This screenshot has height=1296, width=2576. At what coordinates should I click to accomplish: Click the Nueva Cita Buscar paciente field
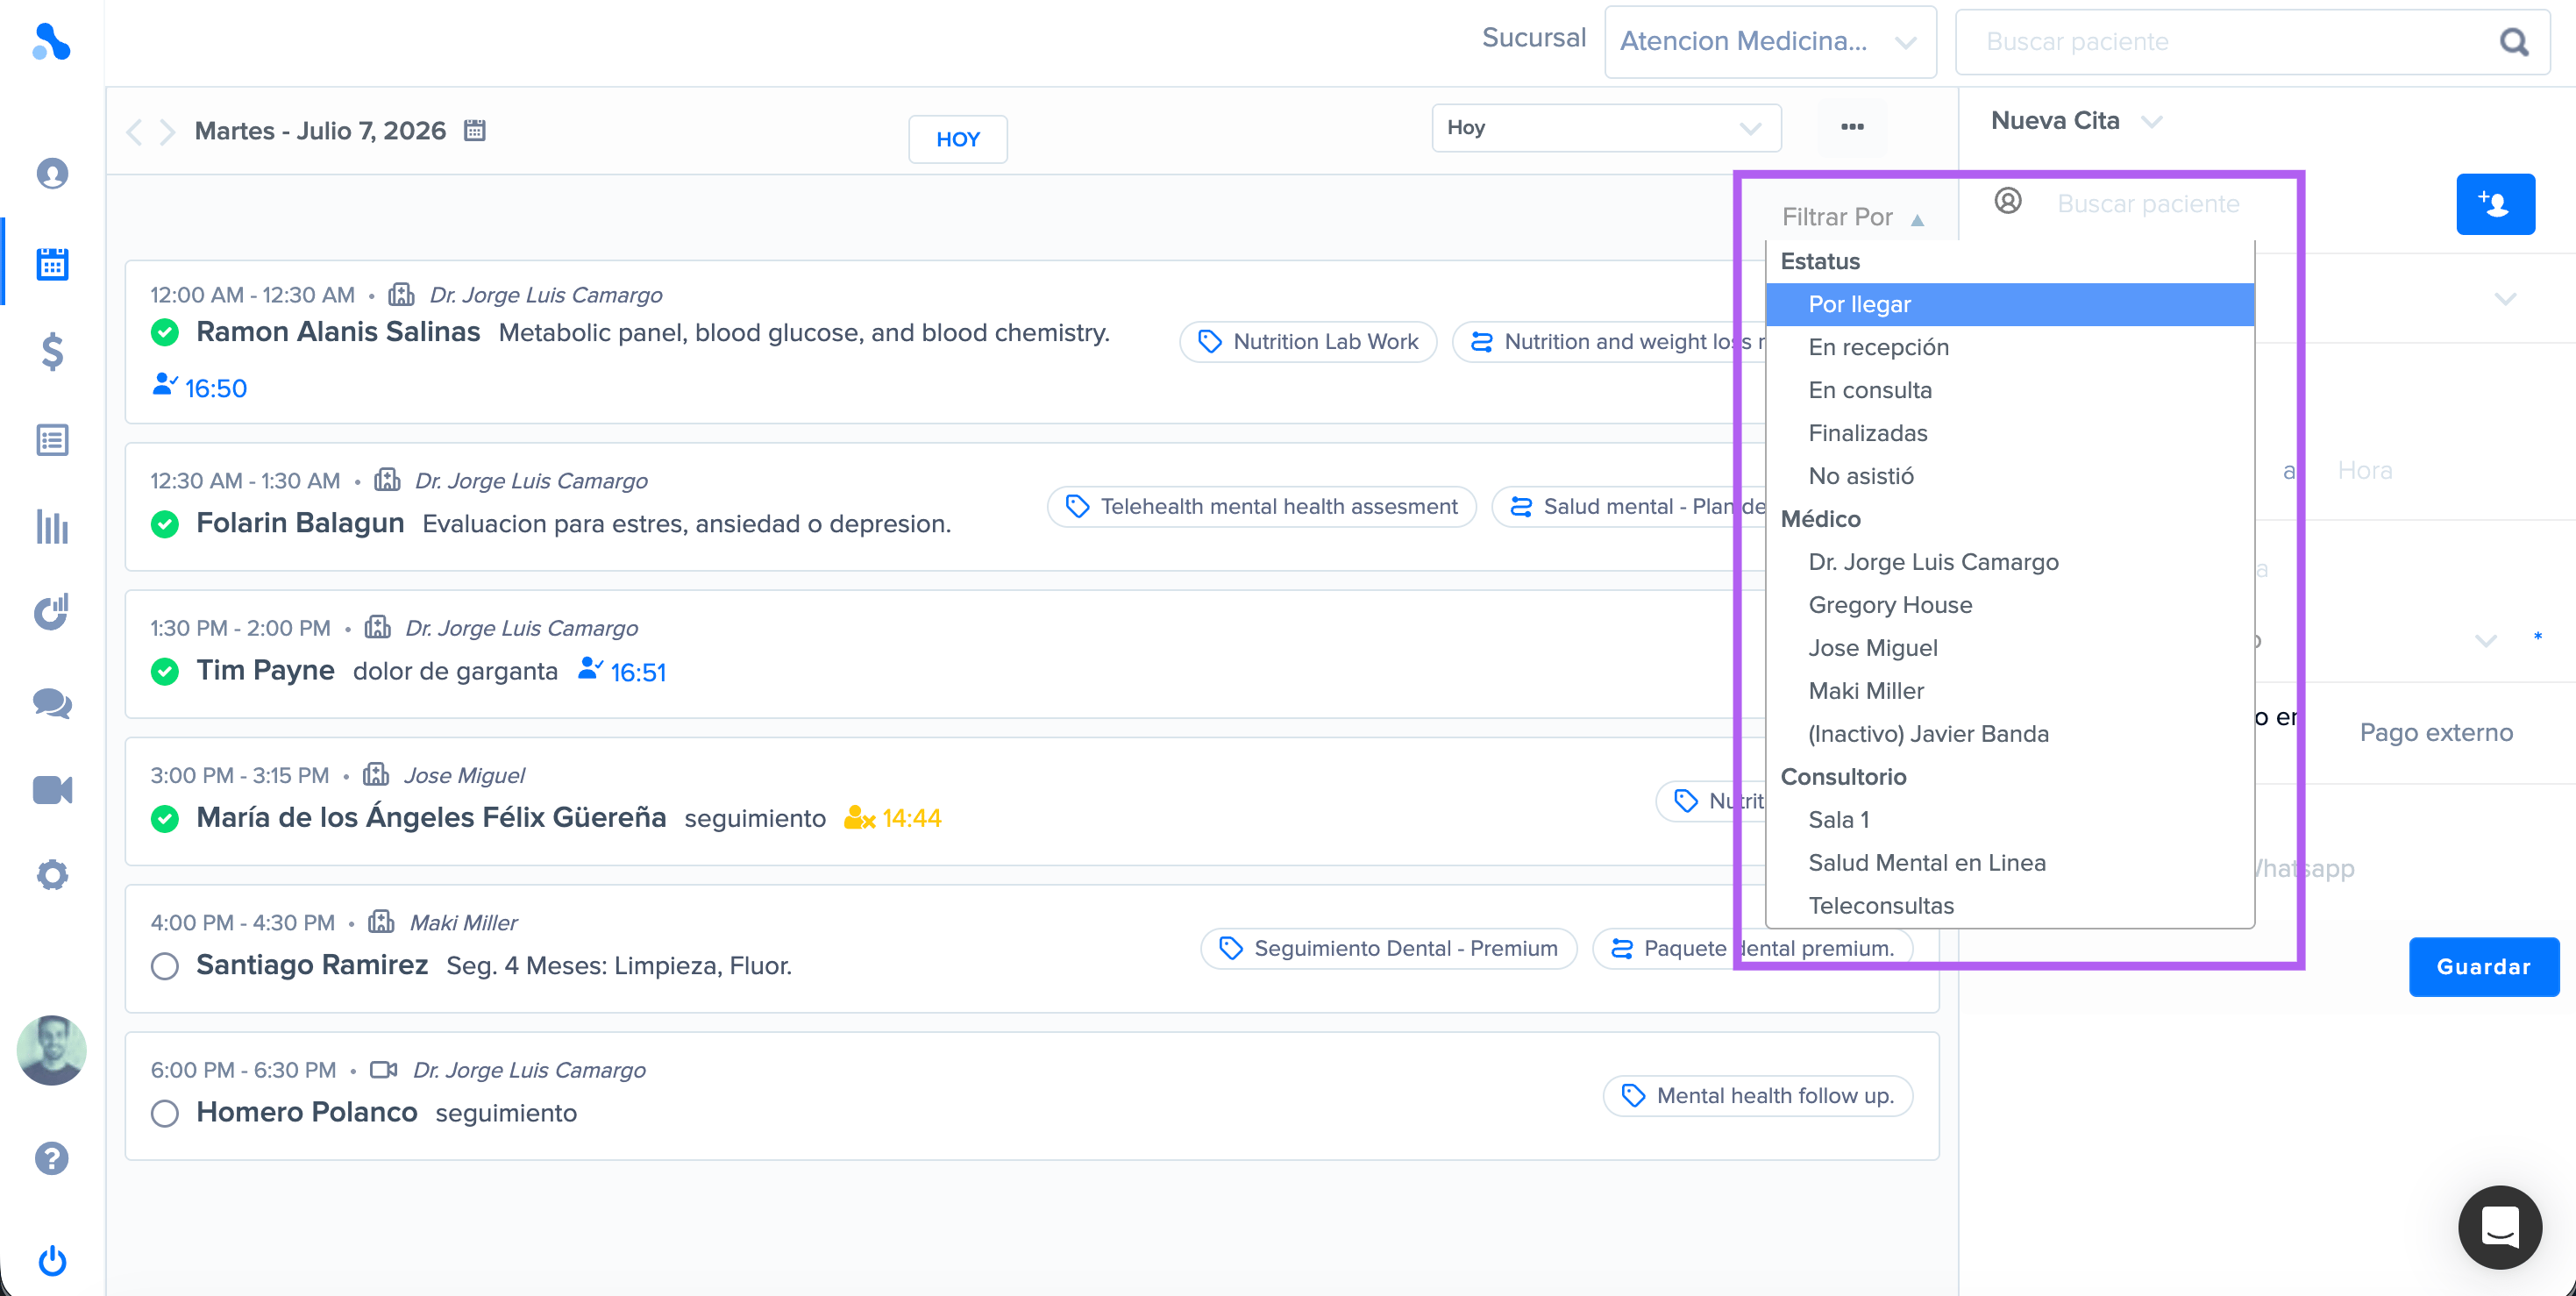[2148, 204]
